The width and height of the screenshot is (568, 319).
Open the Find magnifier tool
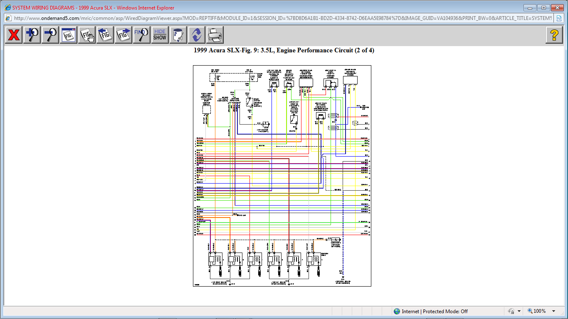pos(142,35)
